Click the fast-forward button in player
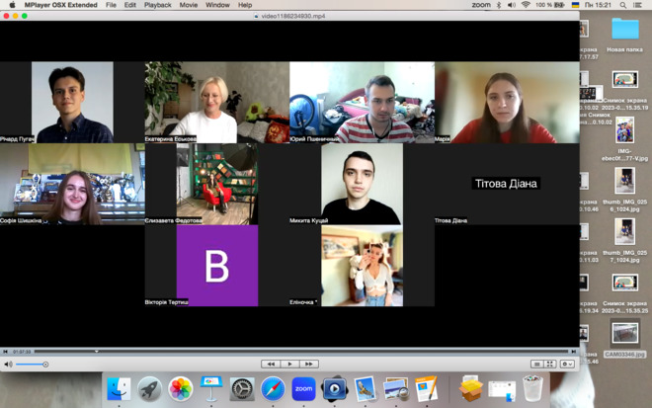This screenshot has width=652, height=408. point(309,365)
